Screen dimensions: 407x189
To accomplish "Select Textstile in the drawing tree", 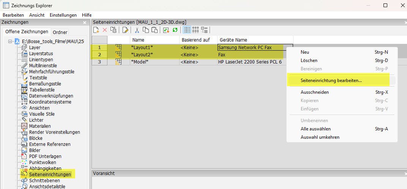I will (38, 78).
